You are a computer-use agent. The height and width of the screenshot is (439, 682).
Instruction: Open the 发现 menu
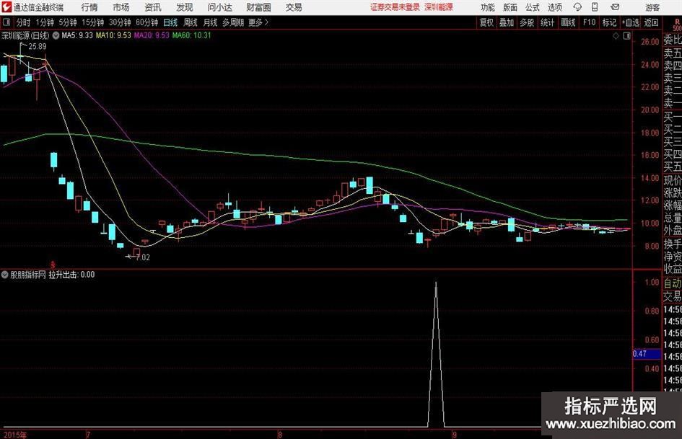click(185, 7)
